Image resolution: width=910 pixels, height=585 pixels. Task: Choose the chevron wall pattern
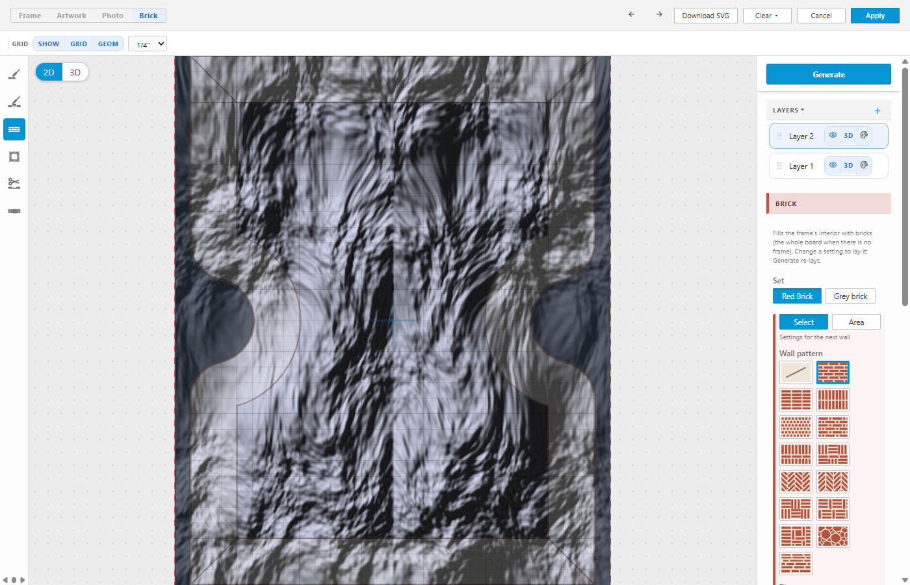point(833,482)
